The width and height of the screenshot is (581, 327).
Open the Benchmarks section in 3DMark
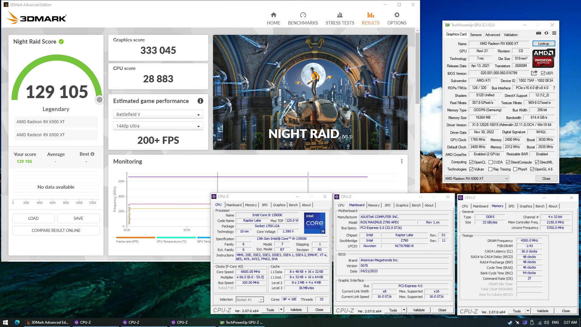303,18
